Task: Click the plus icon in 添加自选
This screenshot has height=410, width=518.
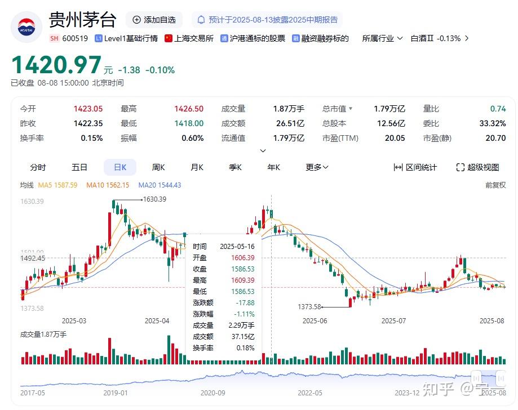Action: click(136, 20)
